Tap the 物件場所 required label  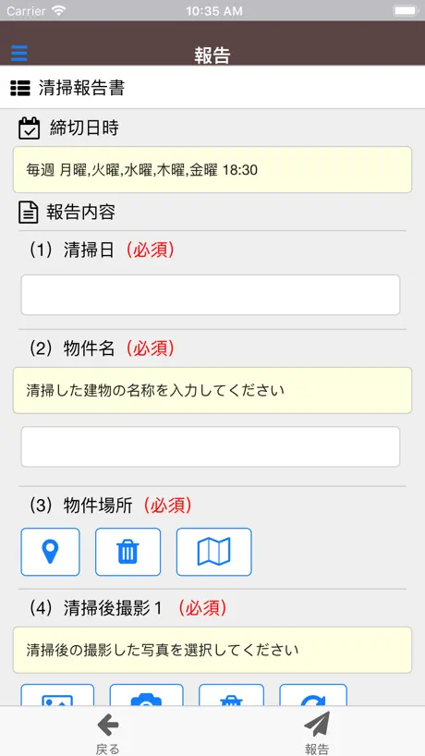click(x=167, y=506)
